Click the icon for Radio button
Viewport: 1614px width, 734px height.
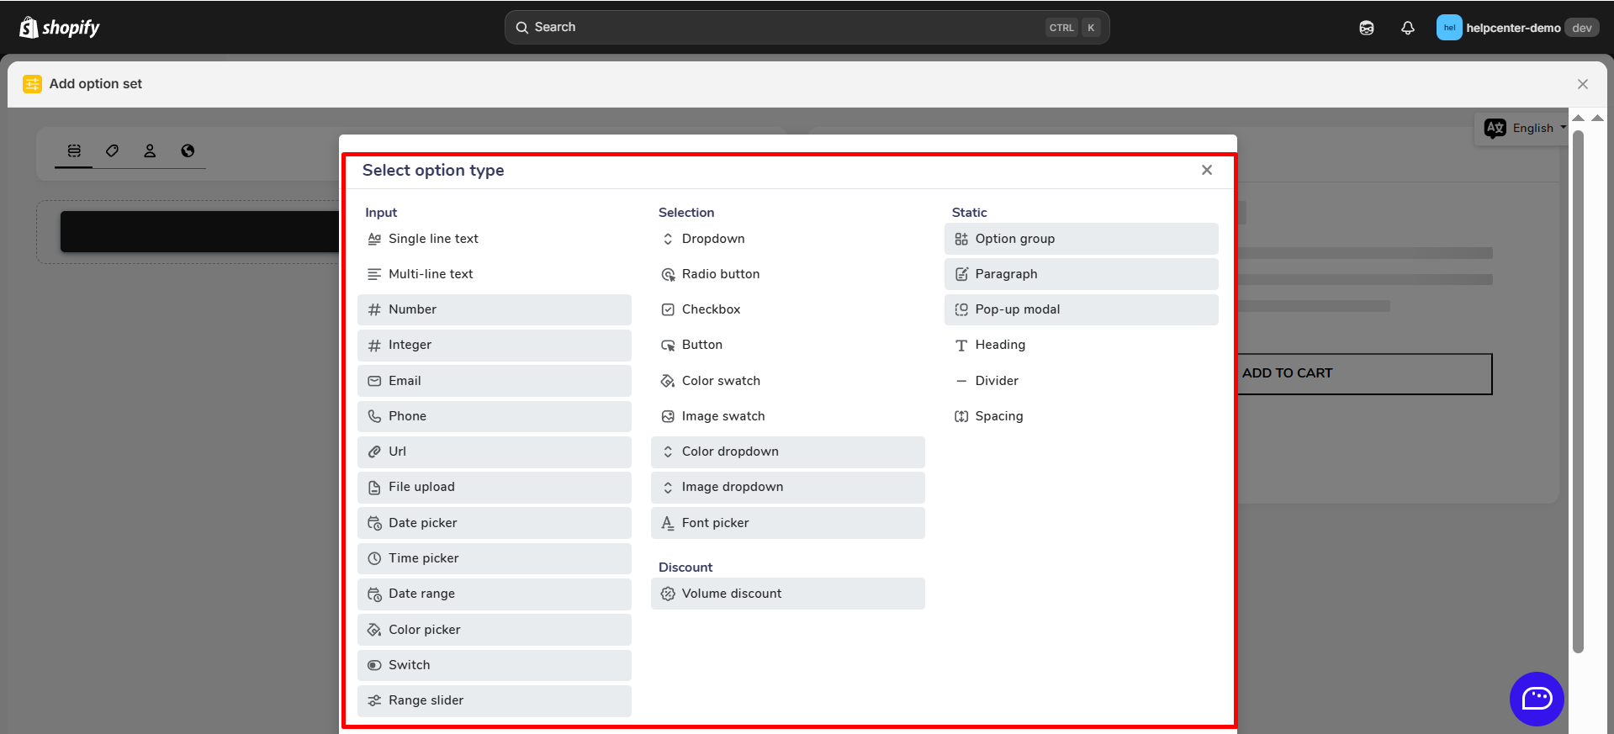point(668,274)
